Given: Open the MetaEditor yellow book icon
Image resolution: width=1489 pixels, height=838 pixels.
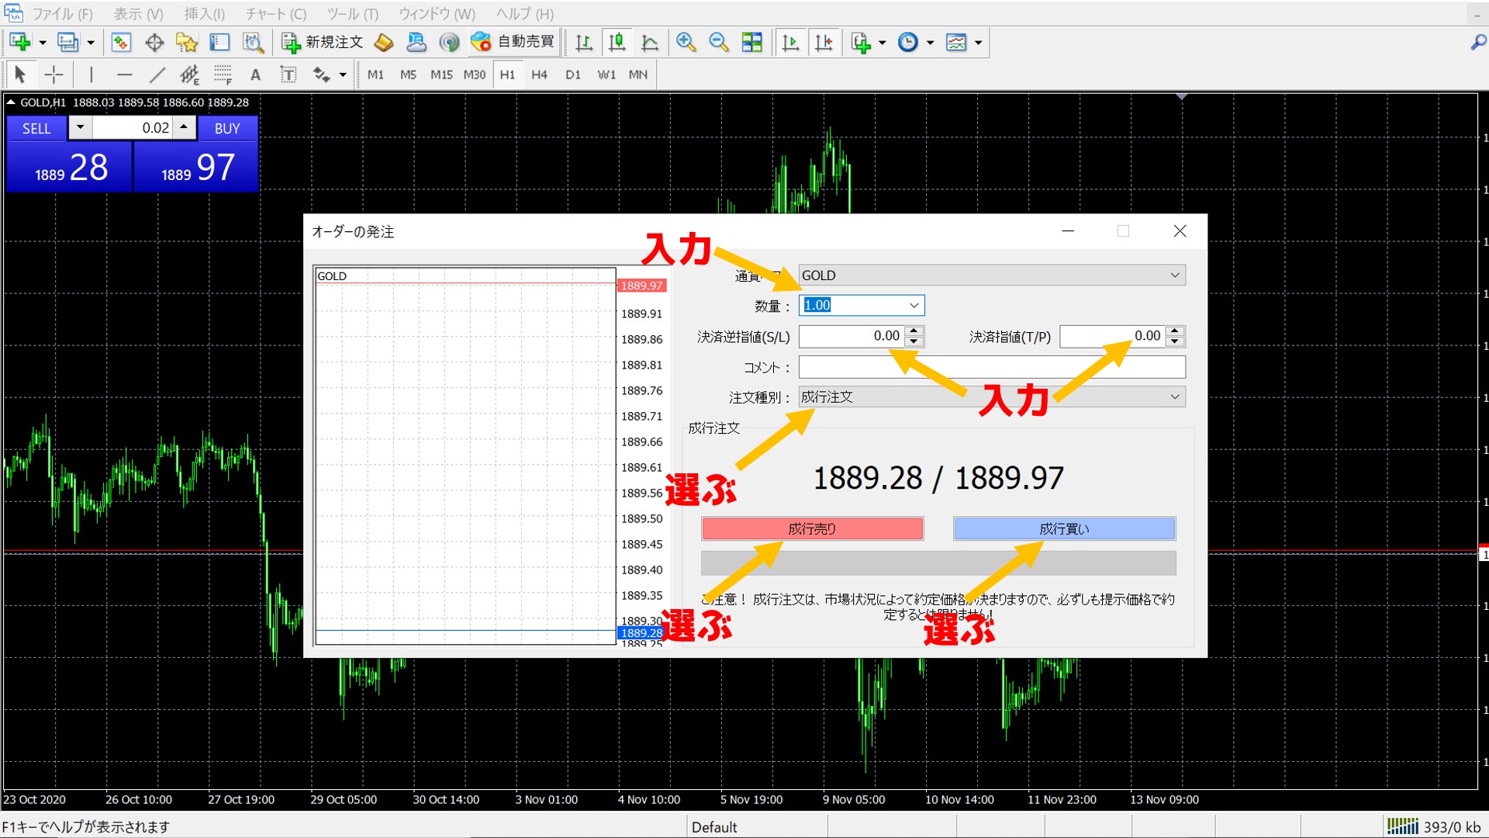Looking at the screenshot, I should pyautogui.click(x=384, y=42).
